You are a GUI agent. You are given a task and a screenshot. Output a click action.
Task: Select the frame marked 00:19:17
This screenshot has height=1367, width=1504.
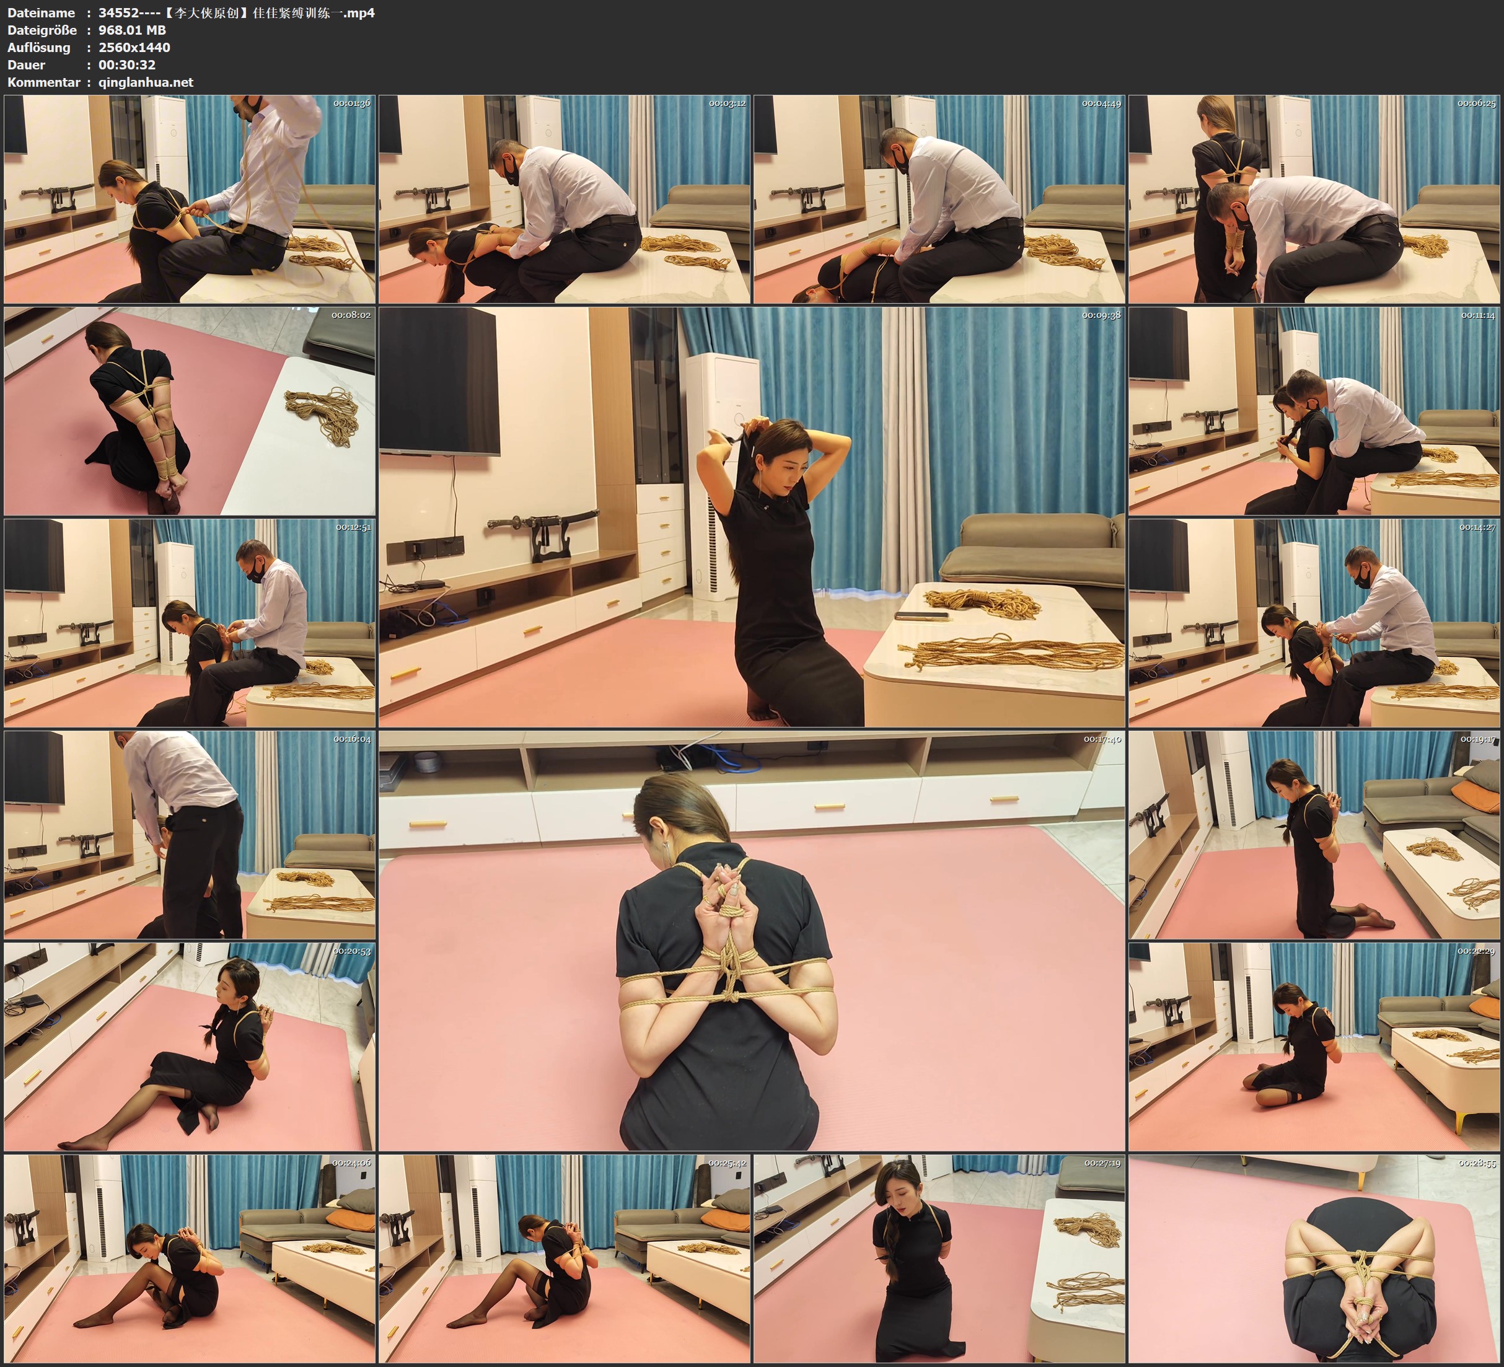[x=1314, y=834]
